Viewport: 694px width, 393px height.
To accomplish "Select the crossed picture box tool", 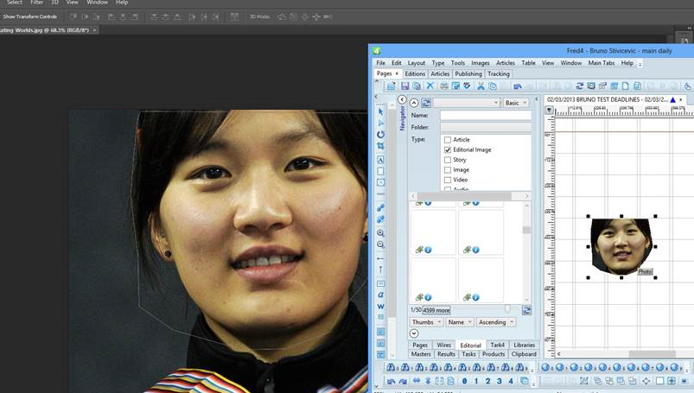I will [380, 182].
